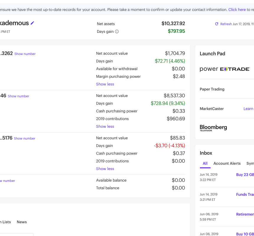Open the News tab
Screen dimensions: 254x236
pos(22,222)
